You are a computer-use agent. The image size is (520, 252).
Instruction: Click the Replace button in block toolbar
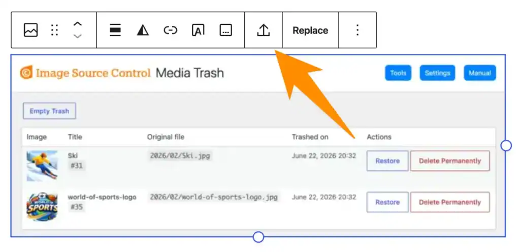[310, 30]
